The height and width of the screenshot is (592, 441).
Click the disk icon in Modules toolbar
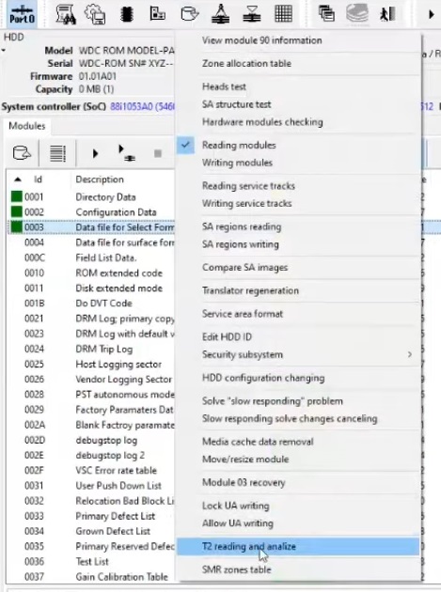22,153
